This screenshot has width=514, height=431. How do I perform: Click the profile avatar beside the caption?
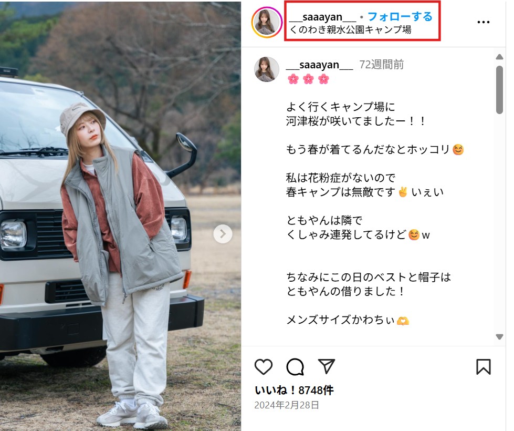tap(267, 69)
